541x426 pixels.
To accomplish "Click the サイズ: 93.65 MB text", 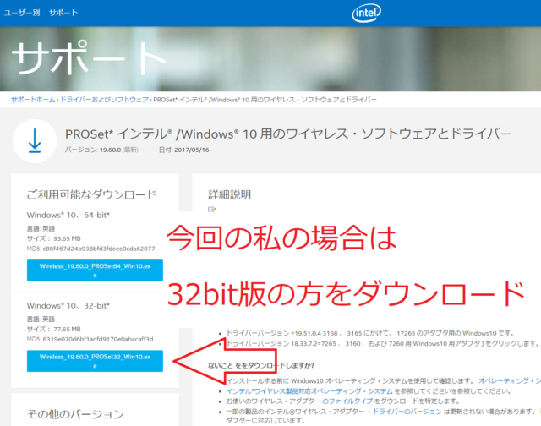I will pos(54,238).
